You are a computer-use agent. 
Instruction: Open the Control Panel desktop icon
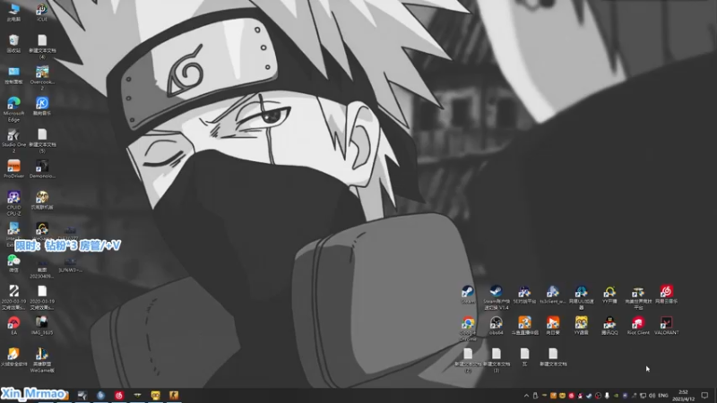13,75
